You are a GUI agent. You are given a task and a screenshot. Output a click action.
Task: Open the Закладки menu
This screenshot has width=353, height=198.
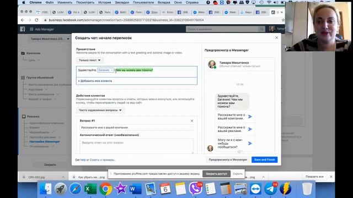[122, 2]
